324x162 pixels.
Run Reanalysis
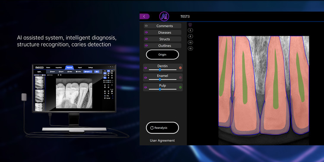[x=162, y=128]
